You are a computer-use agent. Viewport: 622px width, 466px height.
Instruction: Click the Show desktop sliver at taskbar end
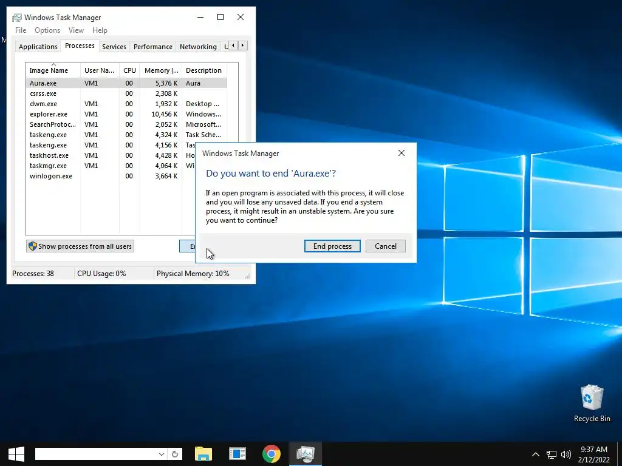click(x=619, y=454)
